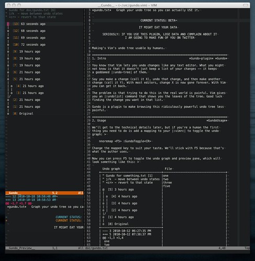The image size is (255, 261).
Task: Click the 'I AM GOING TO MAKE FUN' line
Action: (160, 38)
